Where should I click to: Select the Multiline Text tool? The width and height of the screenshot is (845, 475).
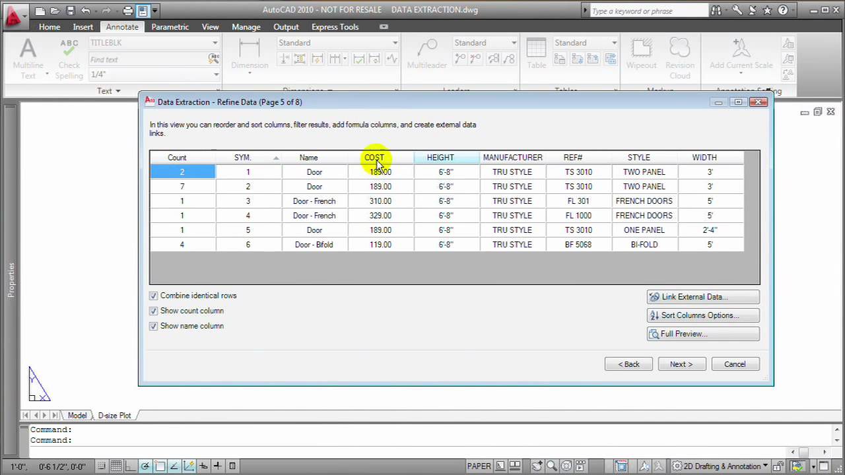coord(28,58)
